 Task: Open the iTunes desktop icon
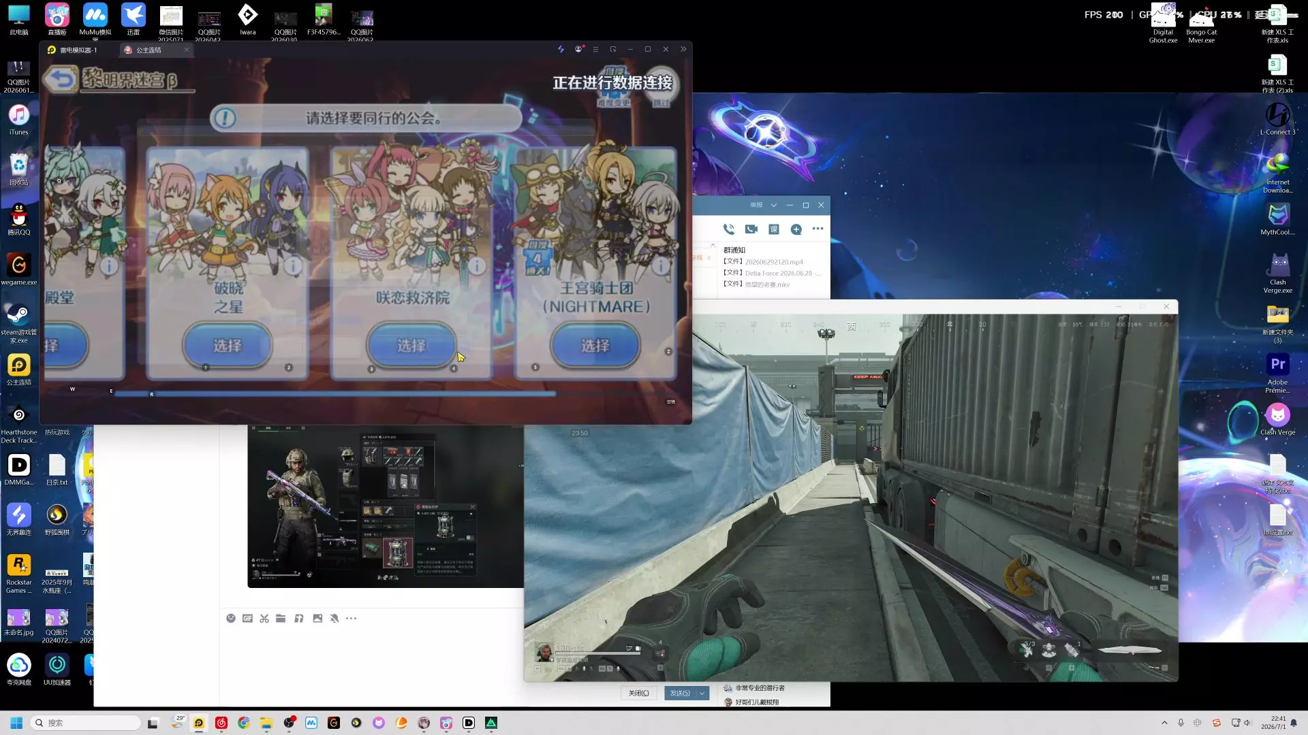(x=19, y=120)
